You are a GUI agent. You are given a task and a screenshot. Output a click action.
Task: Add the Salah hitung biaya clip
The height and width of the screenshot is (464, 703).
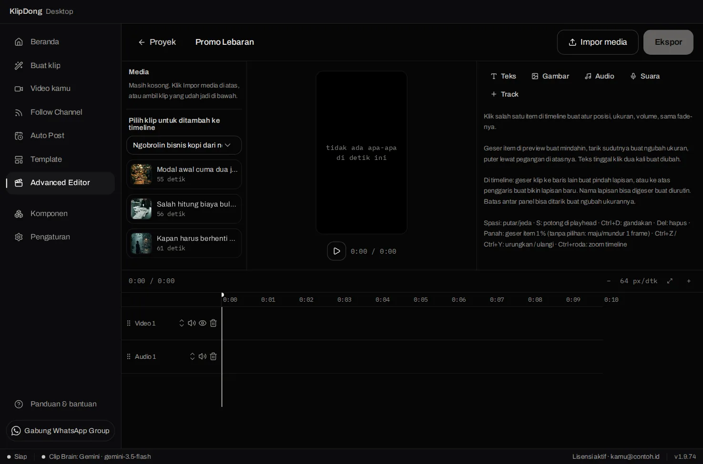(184, 209)
